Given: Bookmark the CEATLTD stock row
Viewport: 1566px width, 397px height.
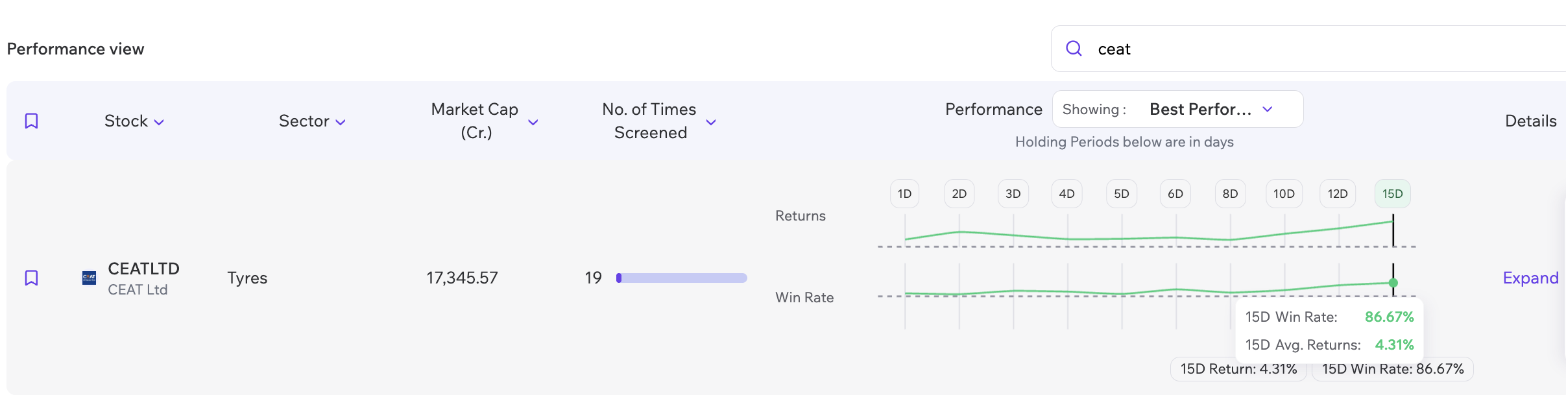Looking at the screenshot, I should click(x=31, y=278).
